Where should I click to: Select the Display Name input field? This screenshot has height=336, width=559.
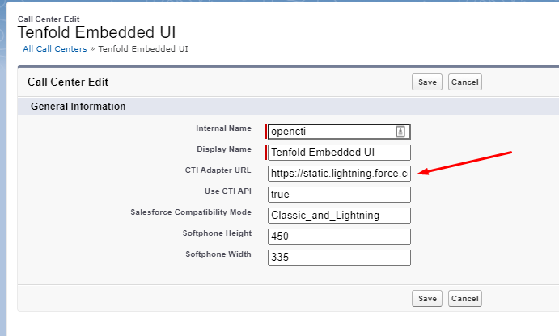click(x=339, y=153)
